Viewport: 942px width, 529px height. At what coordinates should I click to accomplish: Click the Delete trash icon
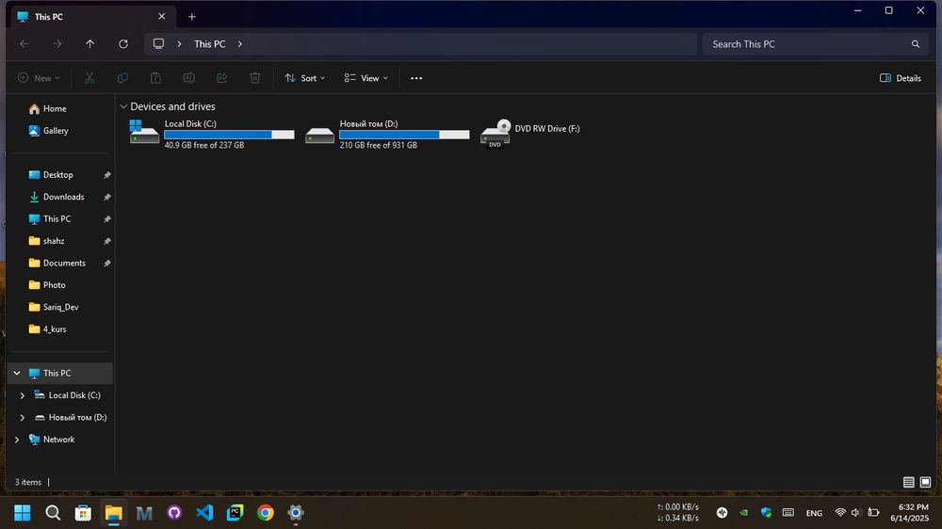pos(254,78)
